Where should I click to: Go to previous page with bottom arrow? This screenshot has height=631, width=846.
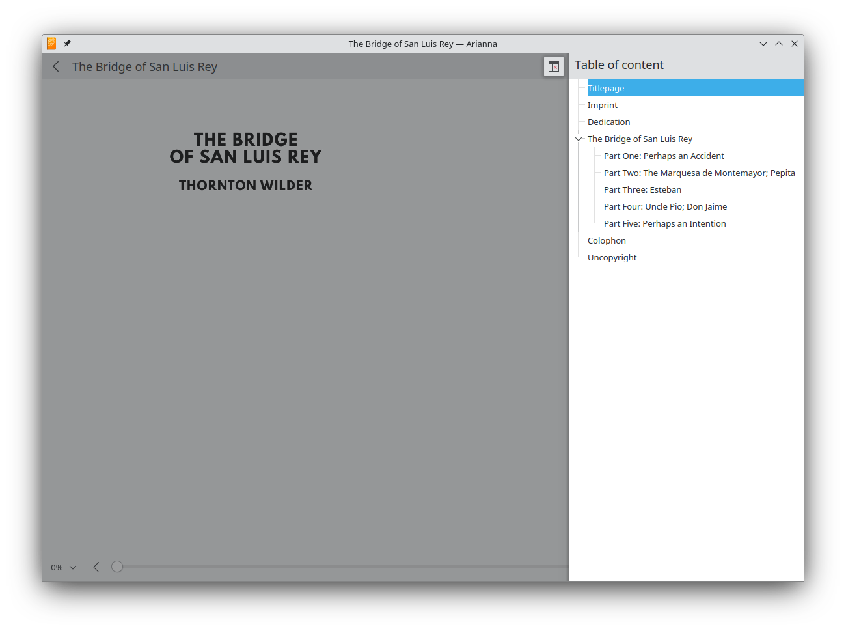click(96, 567)
